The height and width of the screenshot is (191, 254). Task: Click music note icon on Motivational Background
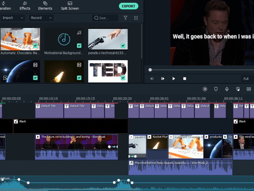pyautogui.click(x=79, y=33)
